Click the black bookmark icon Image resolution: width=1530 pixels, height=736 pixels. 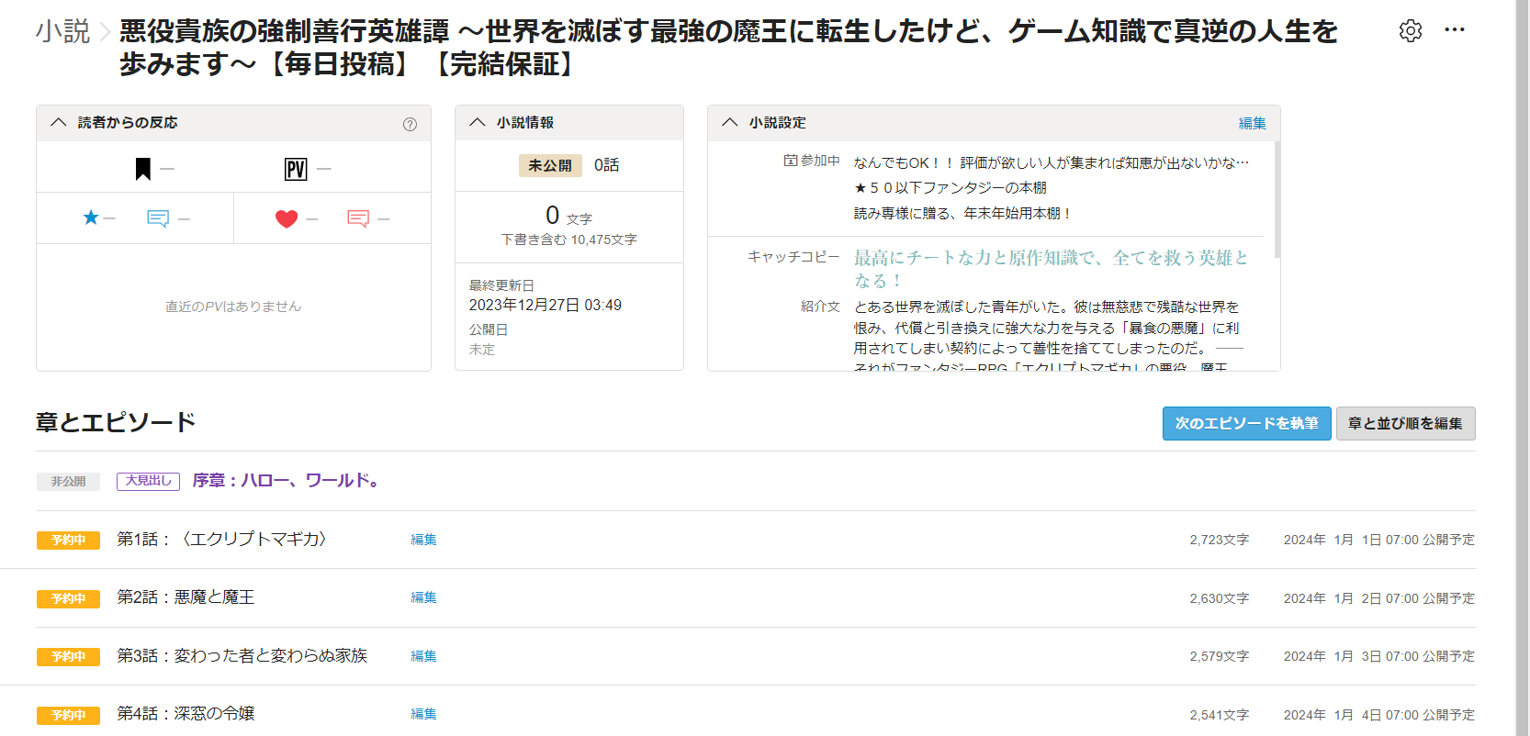tap(143, 169)
